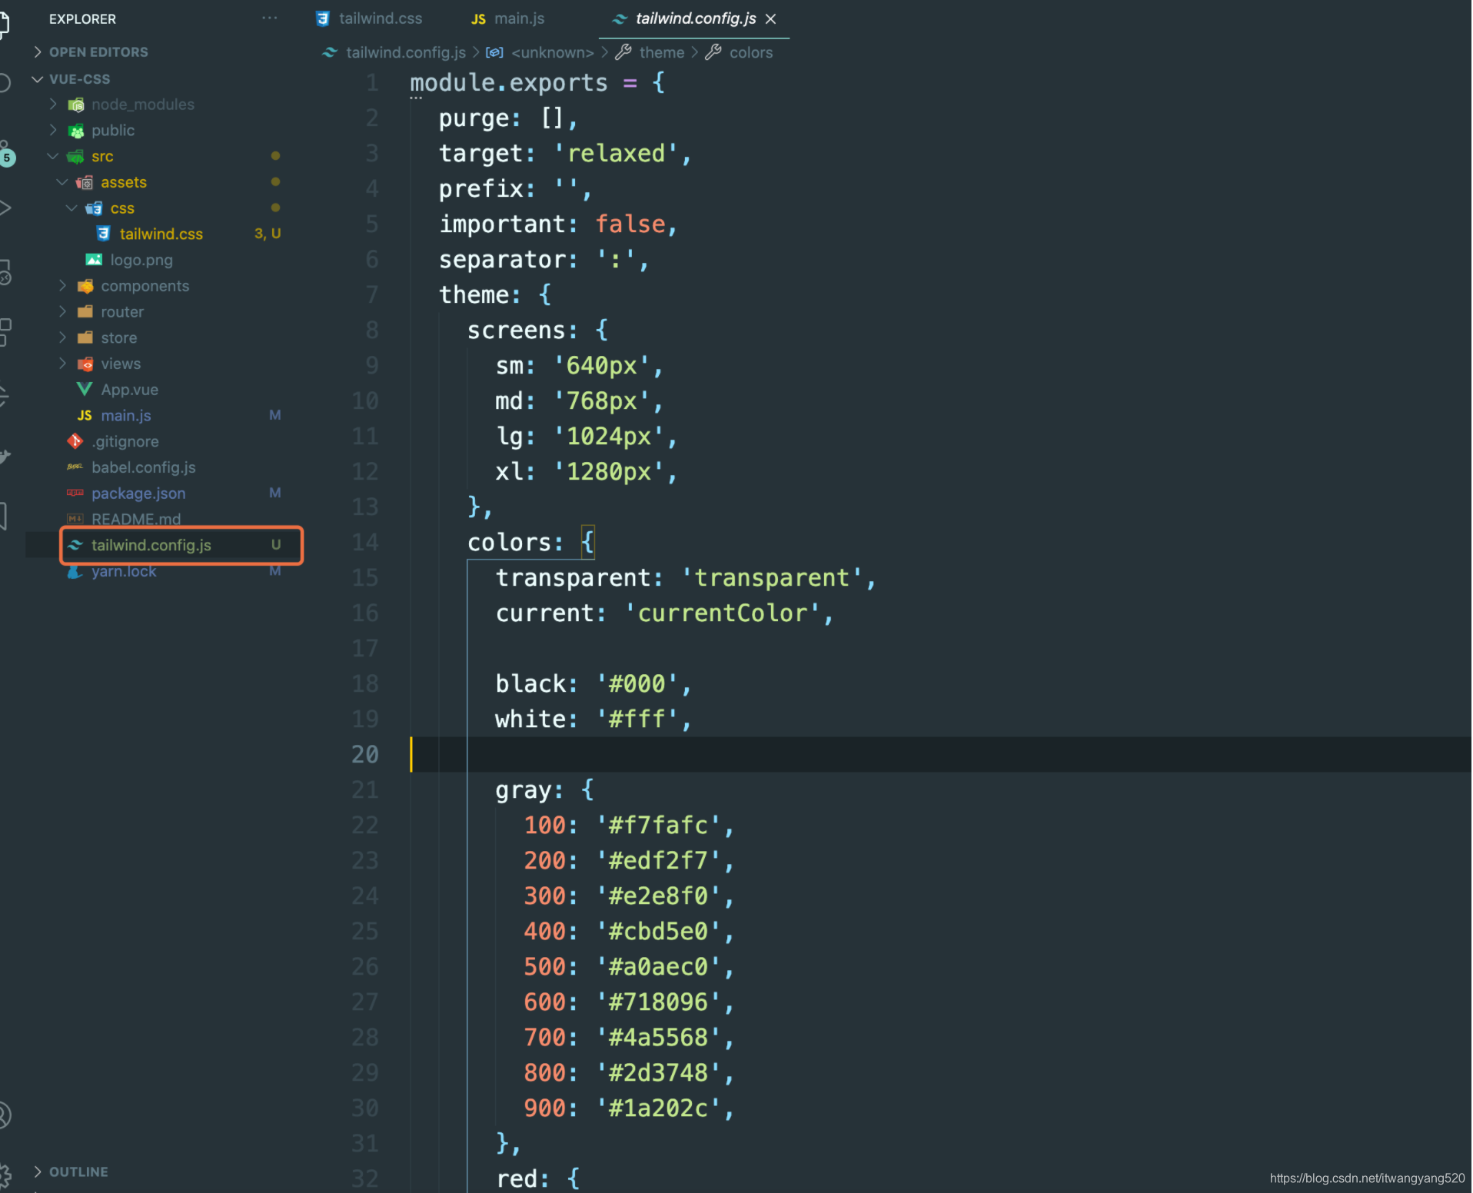The width and height of the screenshot is (1473, 1193).
Task: Expand the components folder
Action: [62, 286]
